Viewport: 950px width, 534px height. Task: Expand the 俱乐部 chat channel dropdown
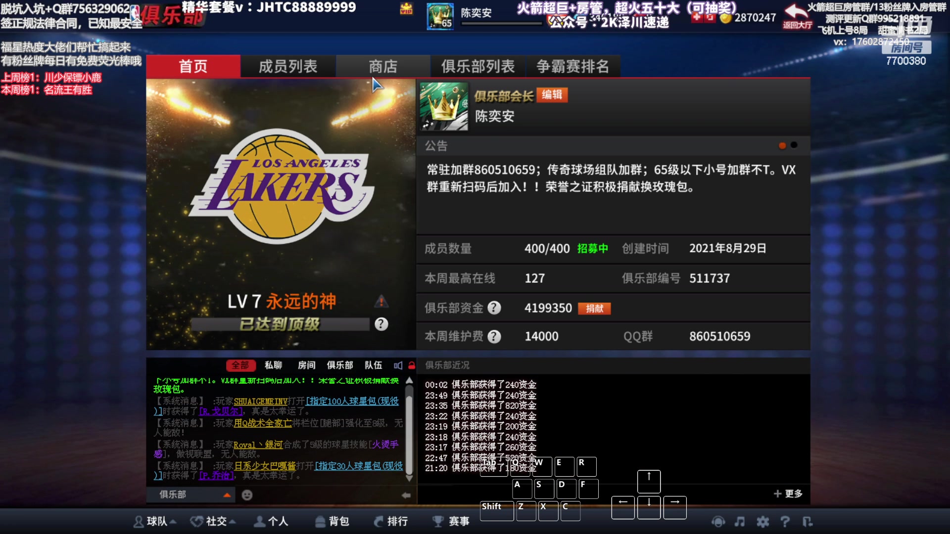(227, 495)
